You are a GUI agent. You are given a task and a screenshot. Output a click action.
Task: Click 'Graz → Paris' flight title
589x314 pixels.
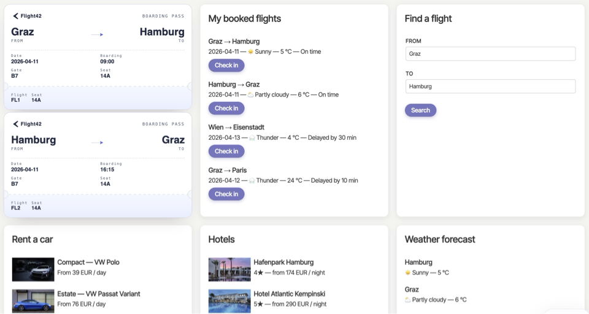(x=228, y=170)
